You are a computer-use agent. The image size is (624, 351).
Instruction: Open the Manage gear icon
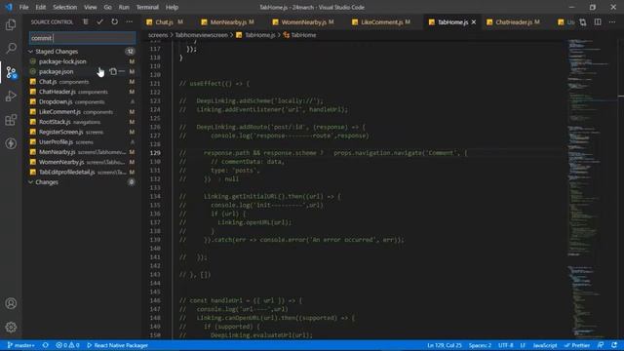tap(11, 328)
